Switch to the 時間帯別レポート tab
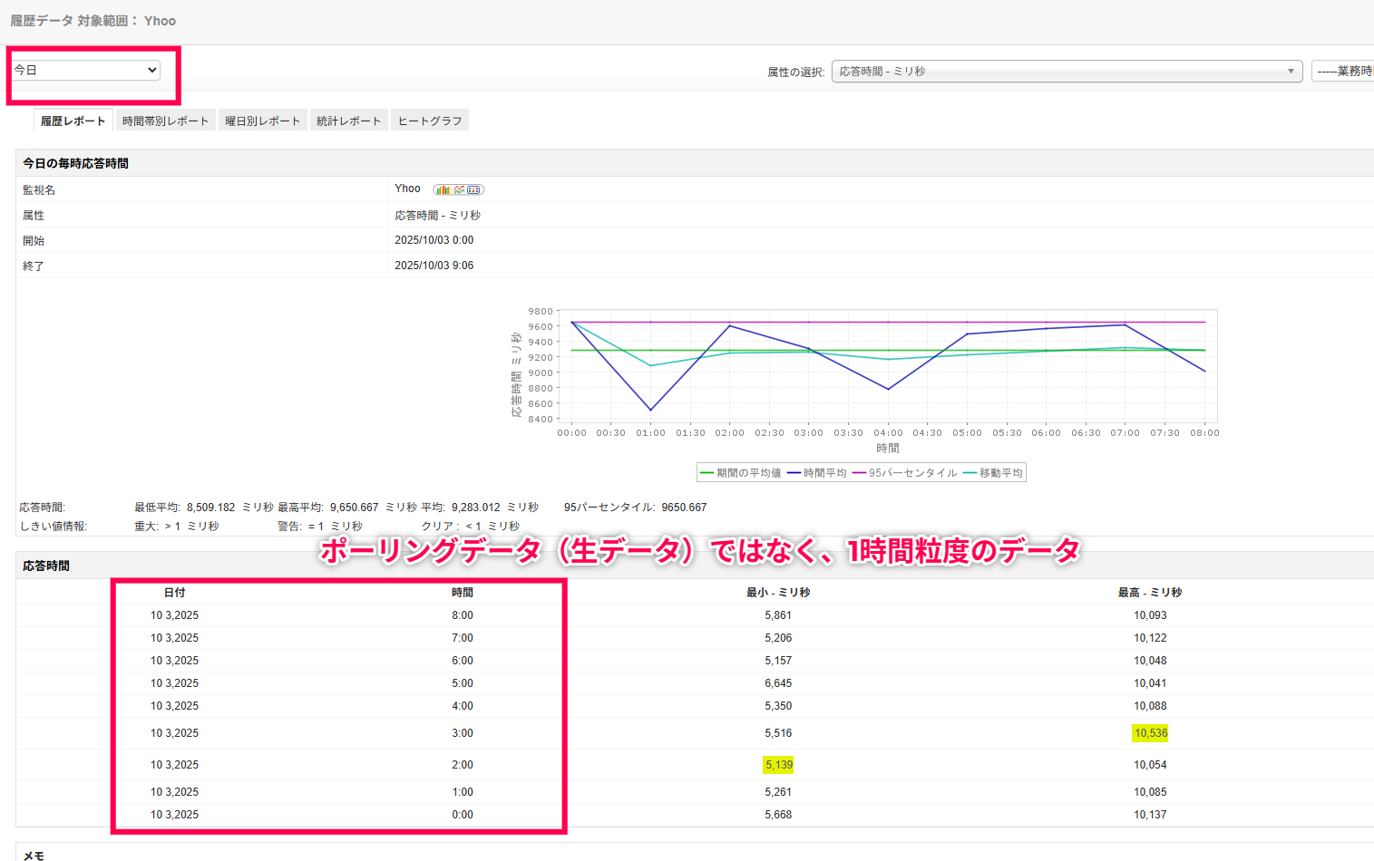 [165, 121]
